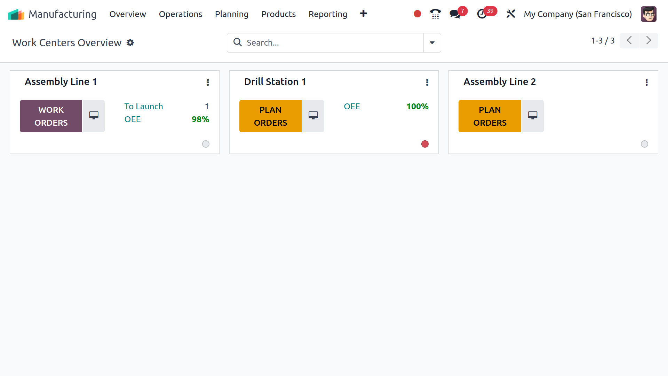Click the phone/VoIP icon in top bar
The width and height of the screenshot is (668, 376).
pyautogui.click(x=435, y=14)
